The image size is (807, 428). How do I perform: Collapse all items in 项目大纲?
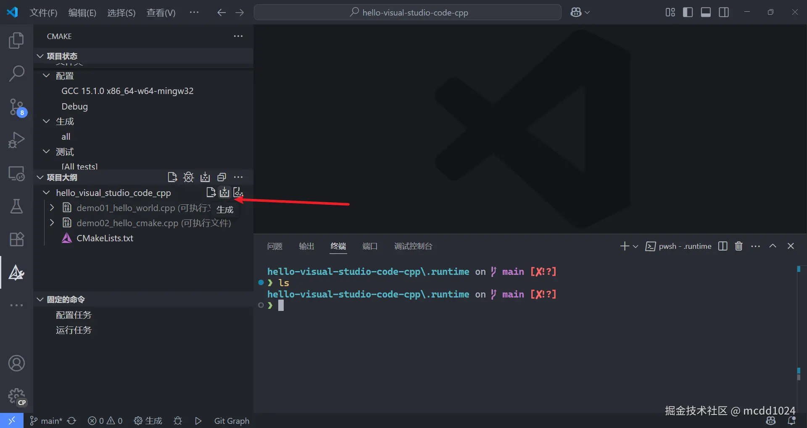222,177
